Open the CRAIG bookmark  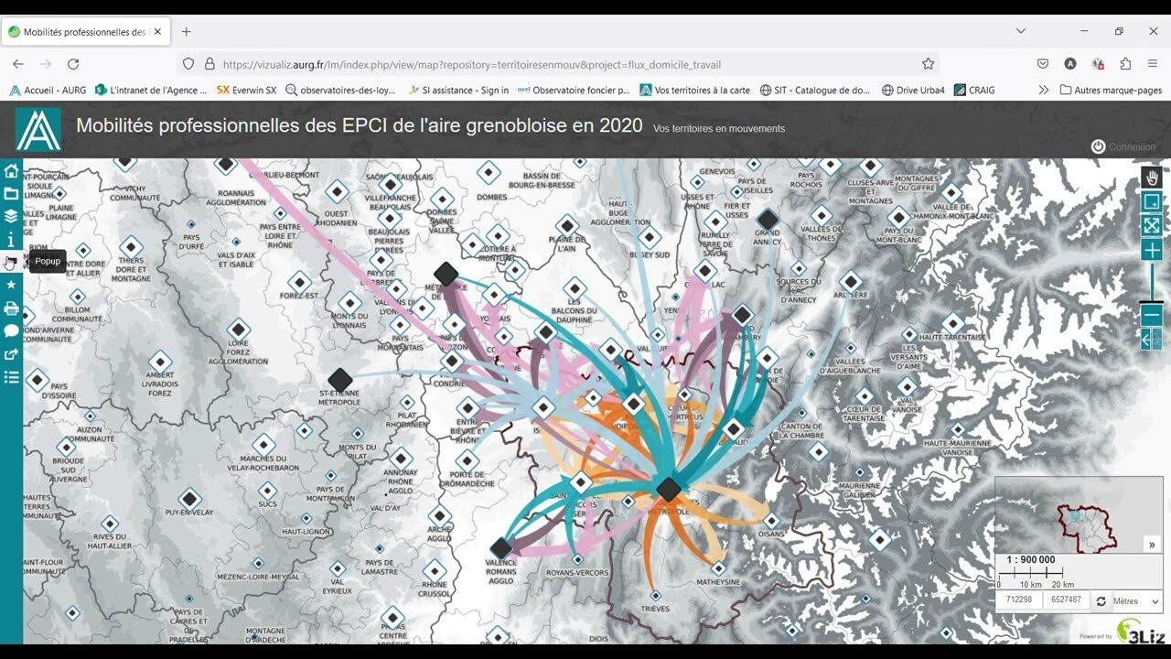[974, 90]
